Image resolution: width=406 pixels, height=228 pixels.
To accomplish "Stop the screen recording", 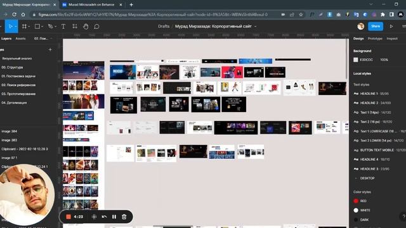I will coord(69,217).
